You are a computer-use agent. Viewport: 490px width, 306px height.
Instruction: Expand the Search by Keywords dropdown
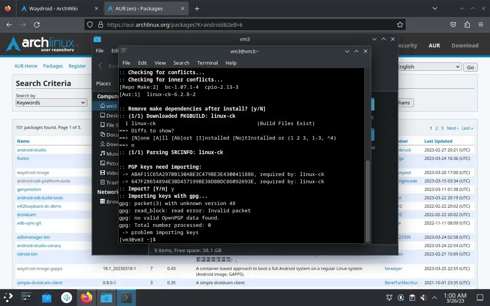point(51,103)
